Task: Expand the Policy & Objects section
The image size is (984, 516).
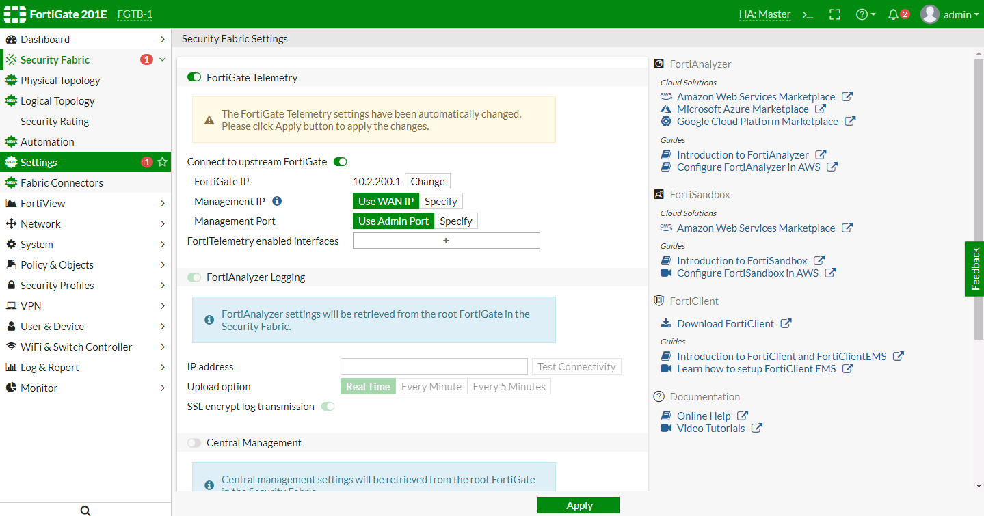Action: [85, 265]
